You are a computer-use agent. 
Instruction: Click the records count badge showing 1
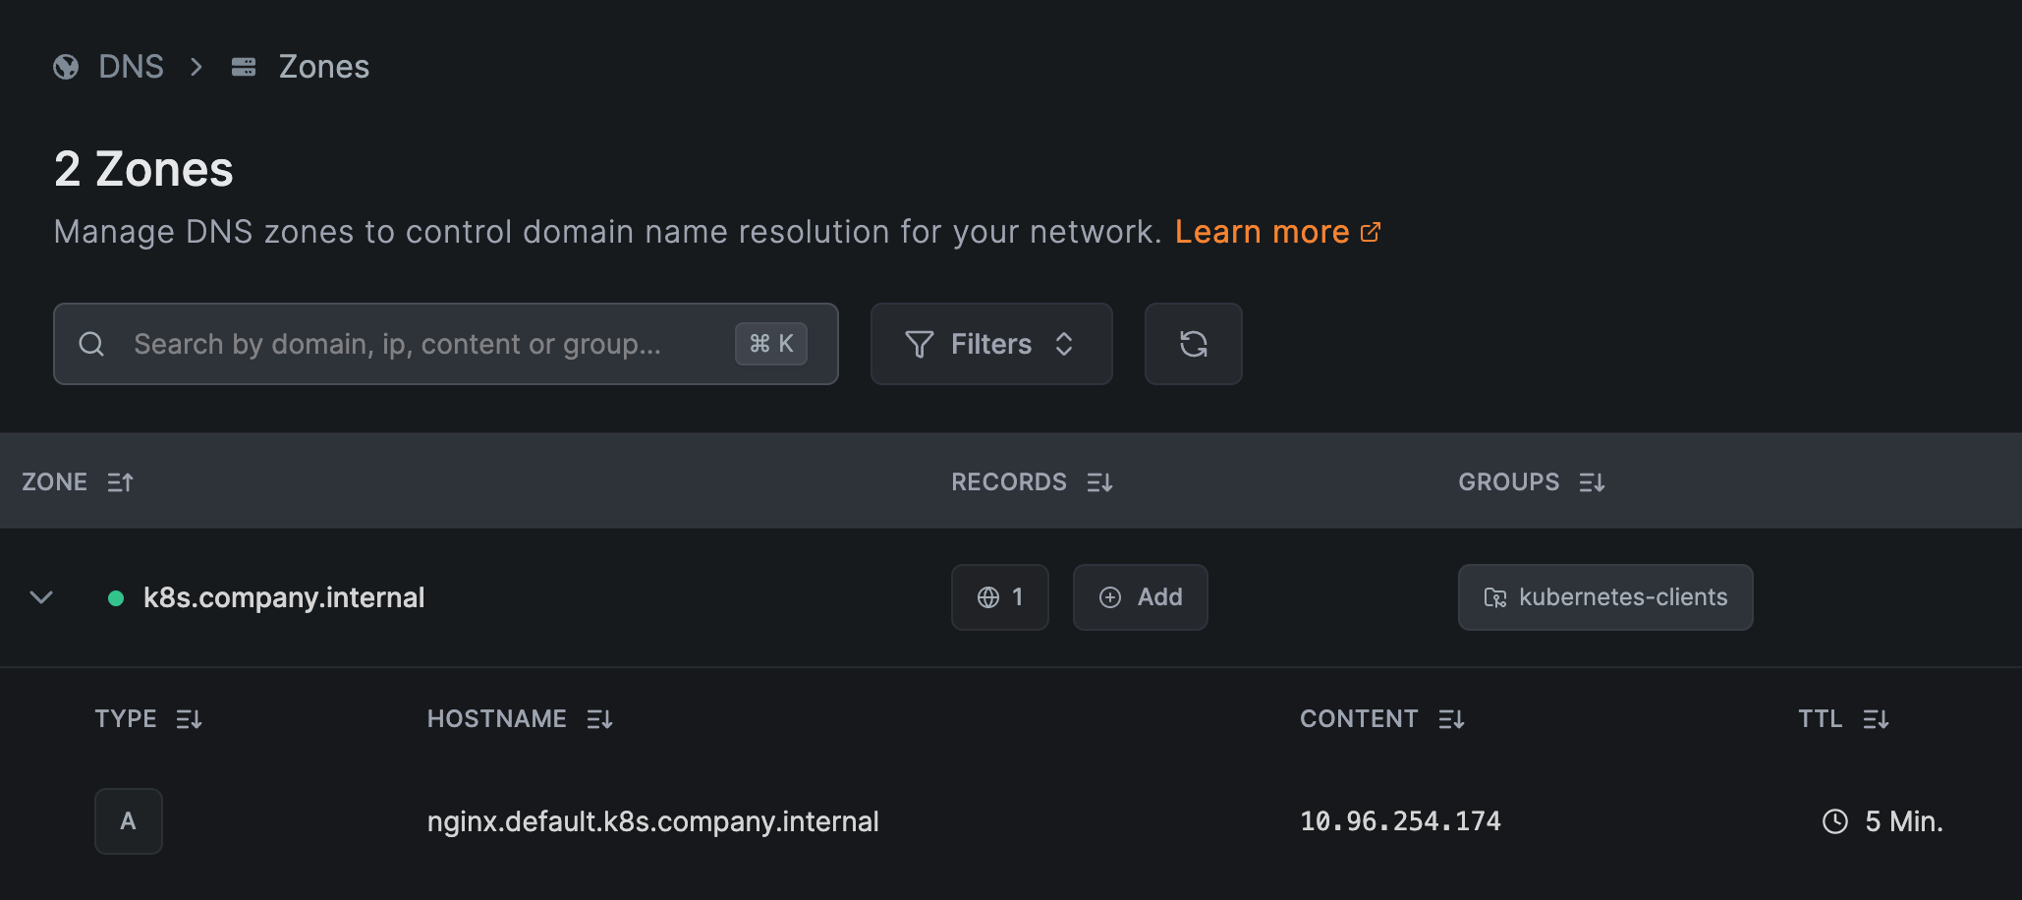(1000, 597)
